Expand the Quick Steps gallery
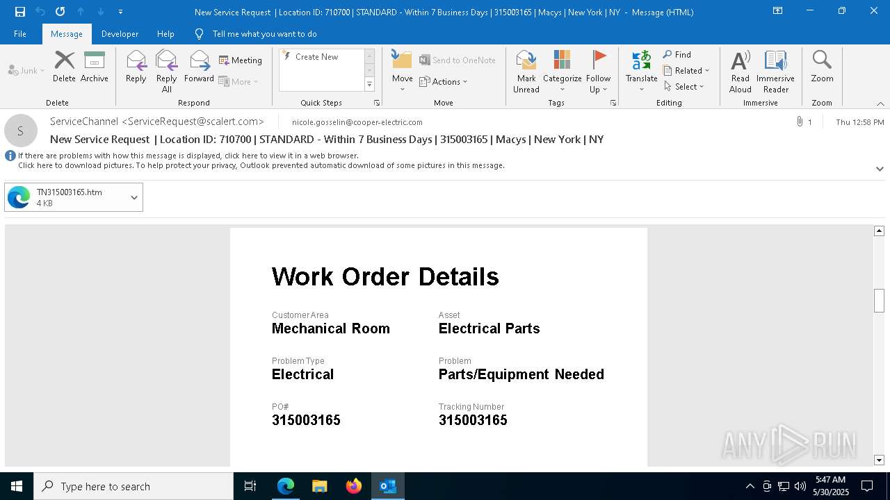 tap(369, 85)
